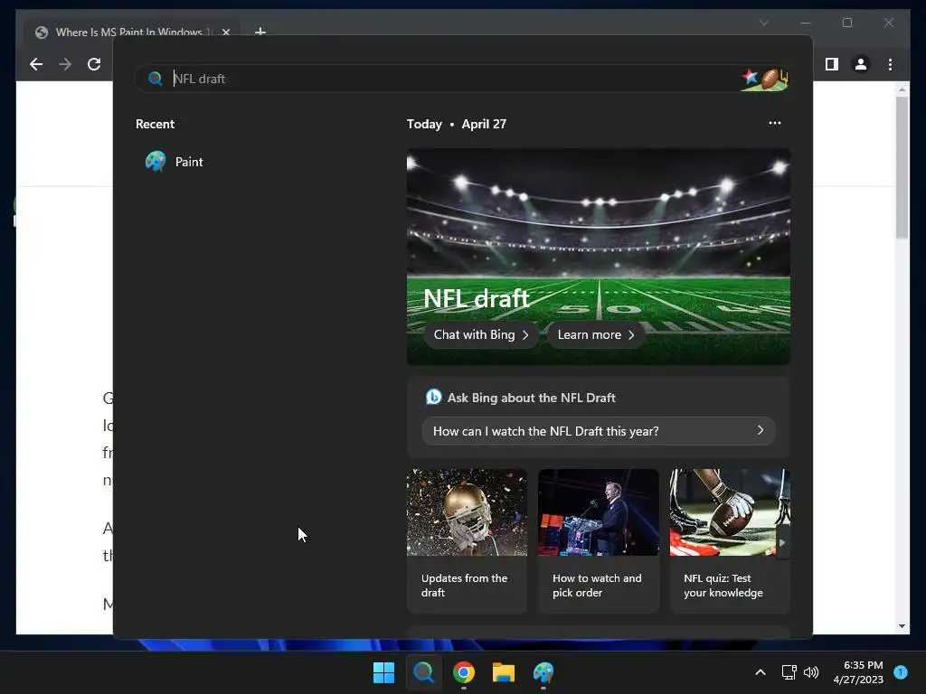This screenshot has width=926, height=694.
Task: Open the Windows Start menu
Action: click(x=383, y=672)
